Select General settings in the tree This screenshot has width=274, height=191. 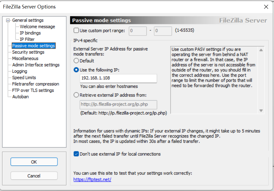coord(28,20)
